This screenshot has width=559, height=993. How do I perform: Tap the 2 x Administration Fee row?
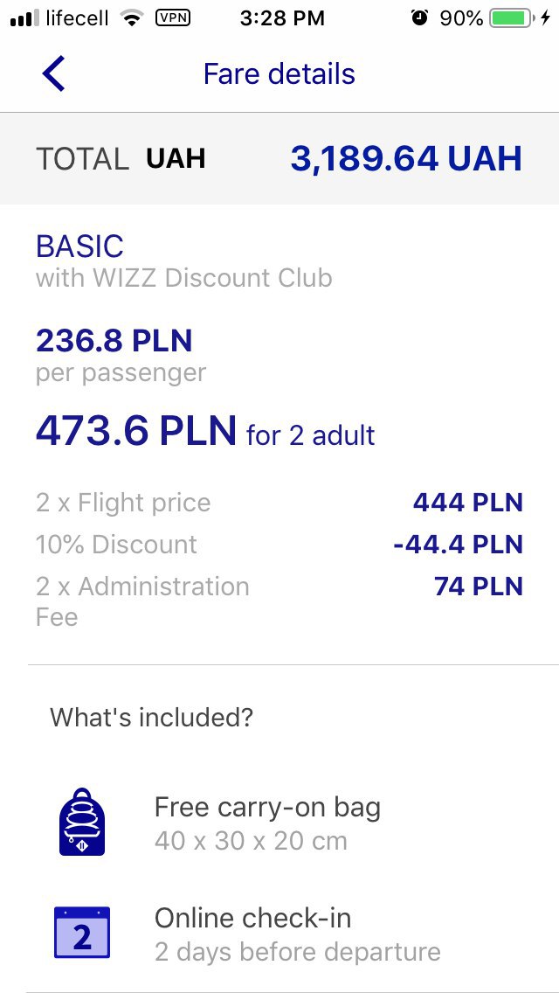(279, 601)
